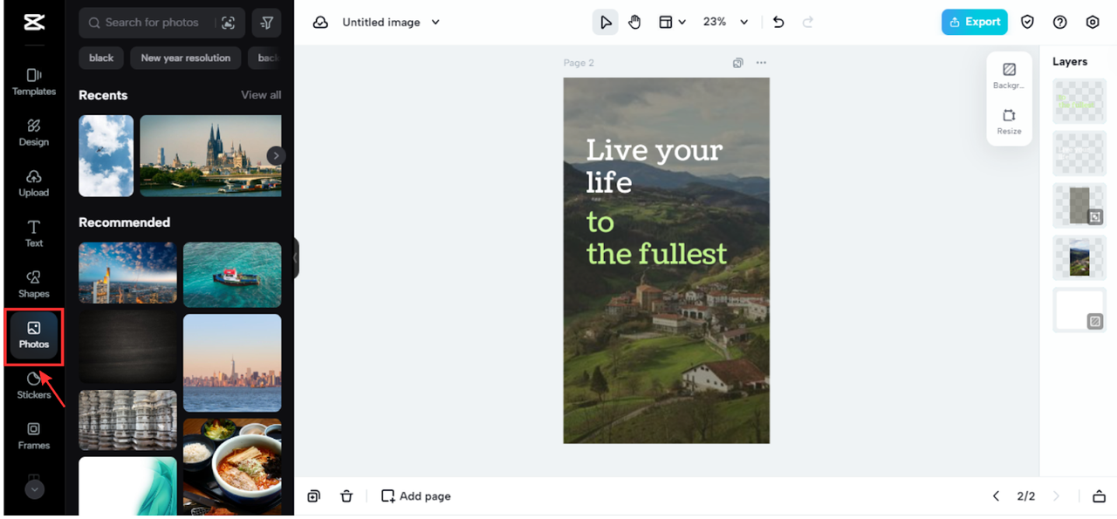
Task: Open the Resize tool
Action: [1009, 121]
